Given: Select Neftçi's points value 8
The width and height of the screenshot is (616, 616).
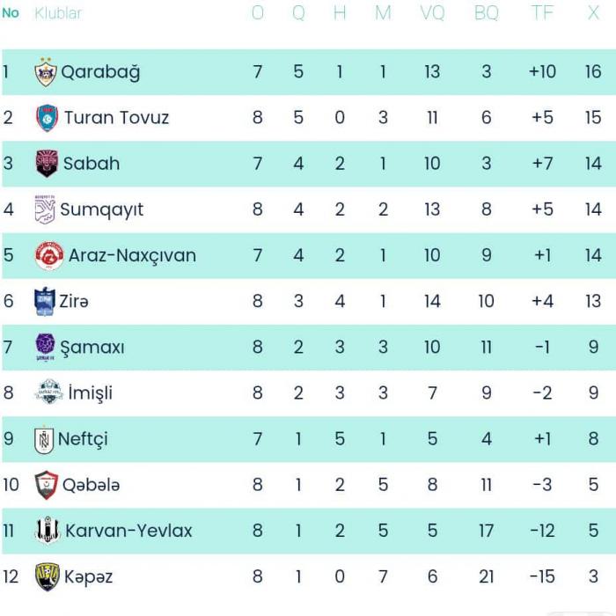Looking at the screenshot, I should [x=593, y=439].
